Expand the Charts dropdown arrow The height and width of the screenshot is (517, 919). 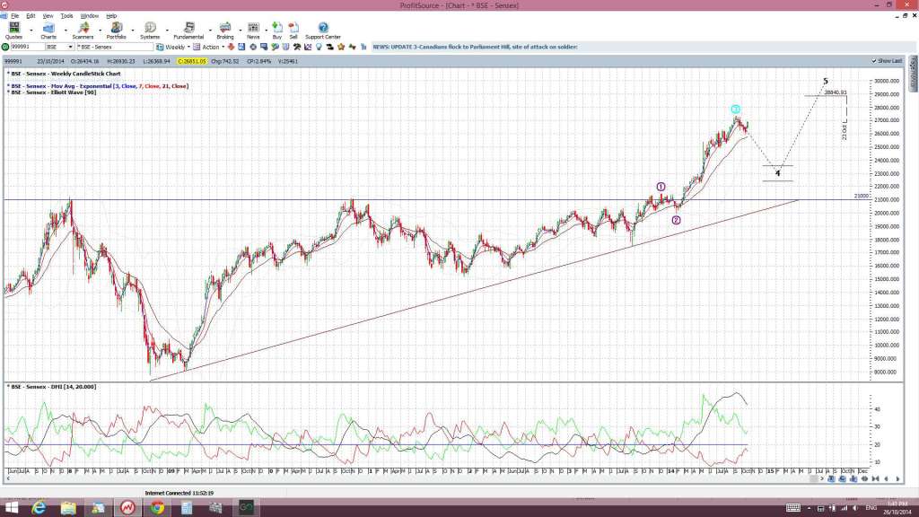[65, 30]
